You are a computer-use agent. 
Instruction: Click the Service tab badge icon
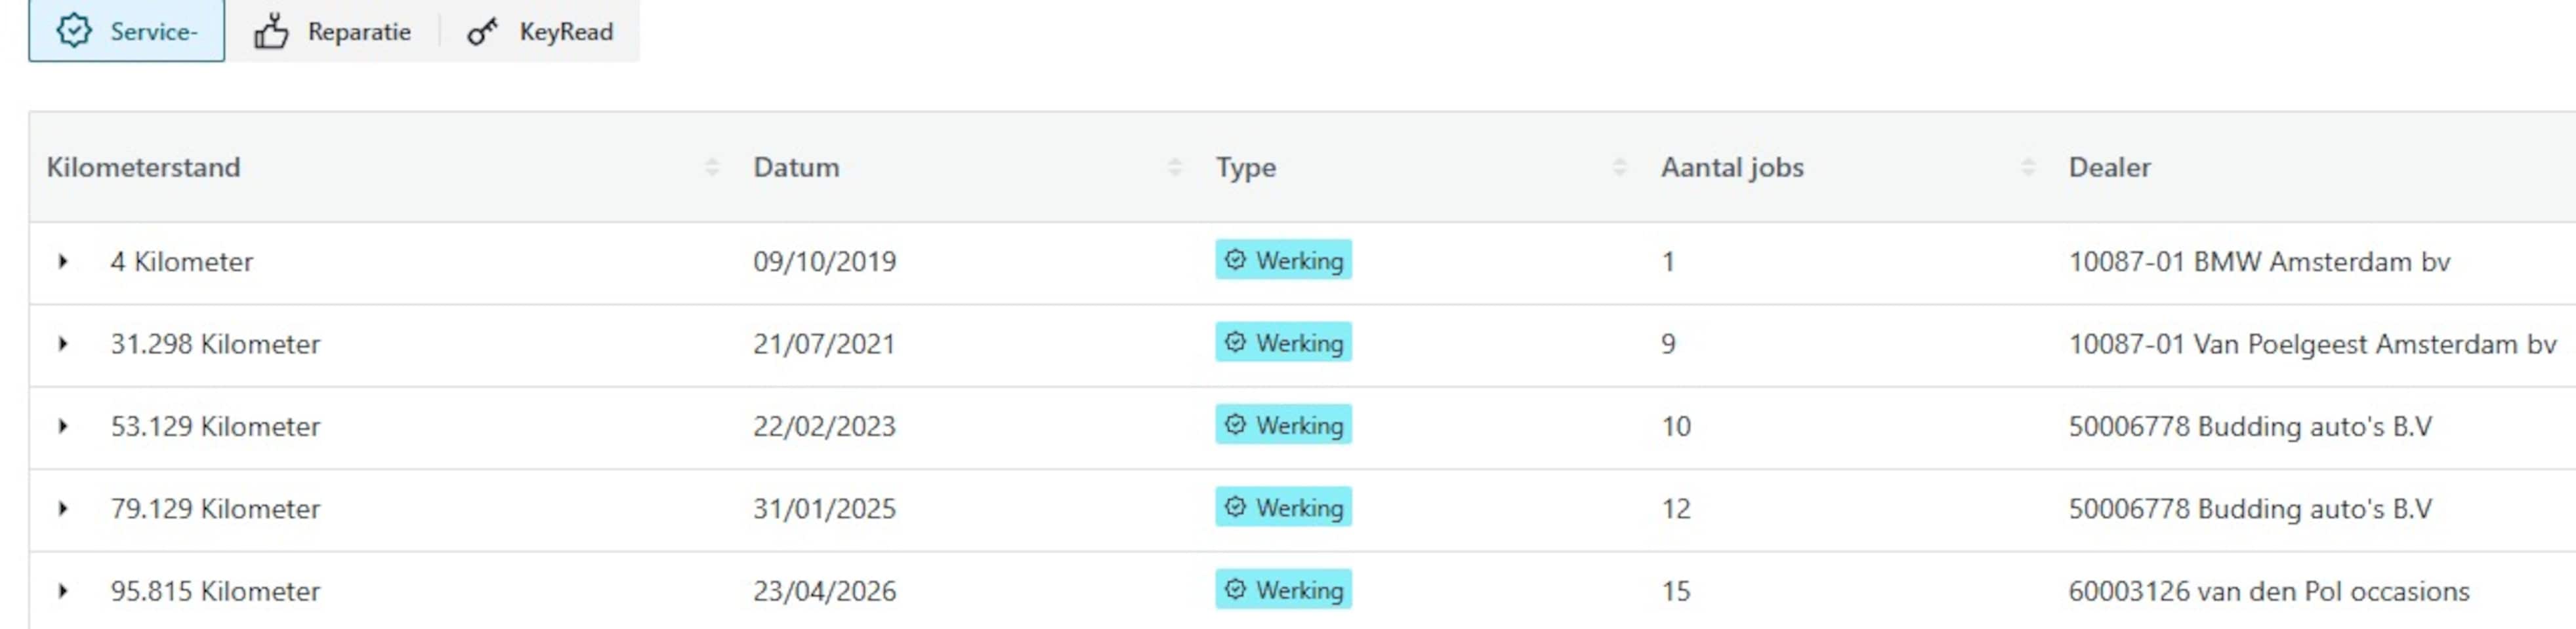tap(74, 31)
